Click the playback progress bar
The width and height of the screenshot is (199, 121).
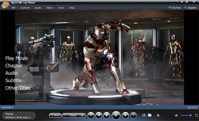click(99, 107)
